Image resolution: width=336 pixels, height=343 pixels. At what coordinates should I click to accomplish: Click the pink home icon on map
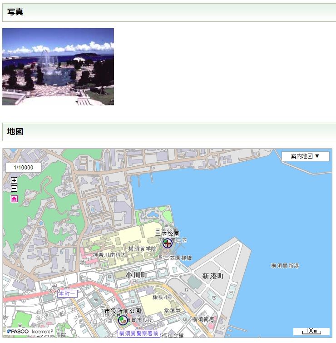click(14, 199)
